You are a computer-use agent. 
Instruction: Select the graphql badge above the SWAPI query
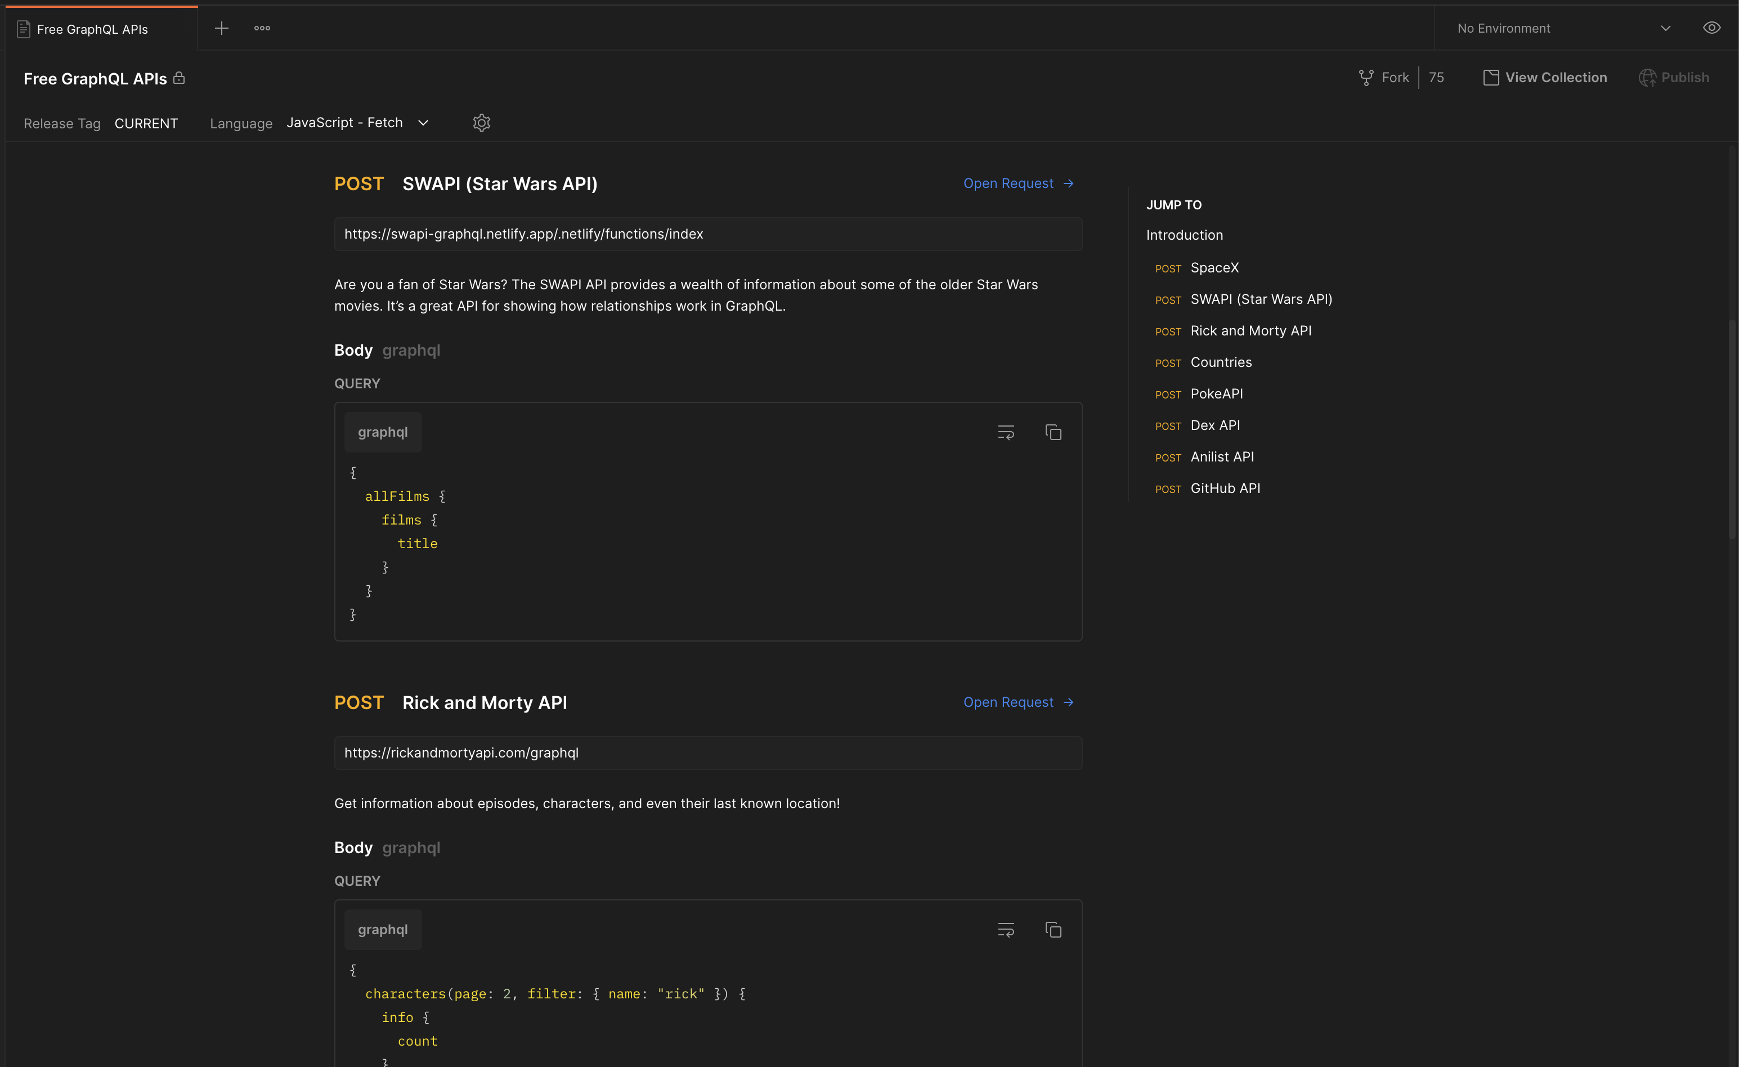pos(383,431)
